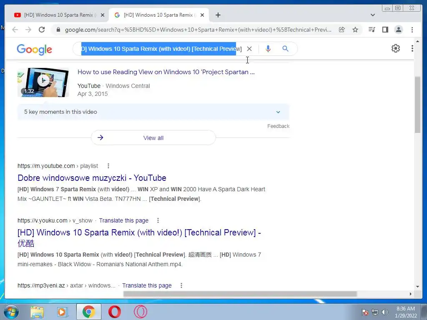
Task: Close the YouTube tab
Action: (x=103, y=15)
